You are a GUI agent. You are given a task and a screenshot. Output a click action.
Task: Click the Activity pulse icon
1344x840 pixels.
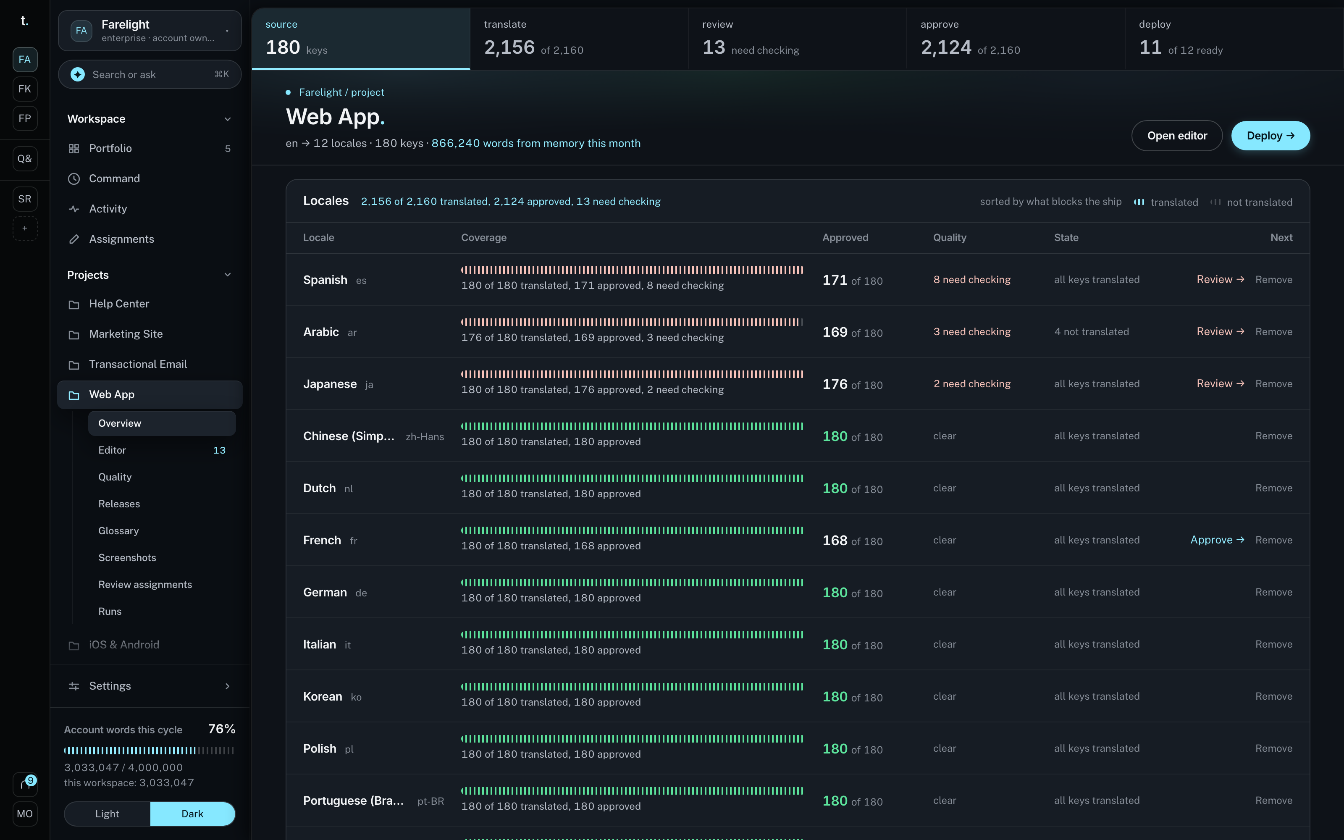pyautogui.click(x=74, y=209)
